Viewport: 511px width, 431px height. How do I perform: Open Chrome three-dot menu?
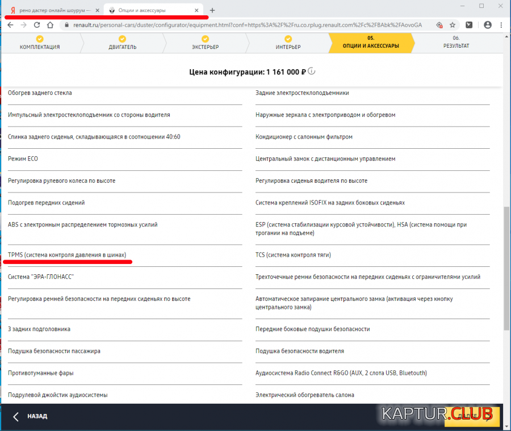[502, 25]
